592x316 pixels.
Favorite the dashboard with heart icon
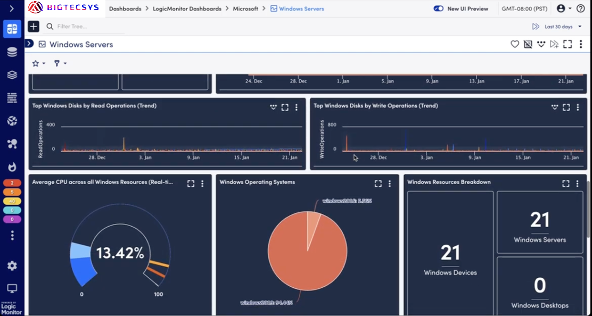tap(515, 45)
